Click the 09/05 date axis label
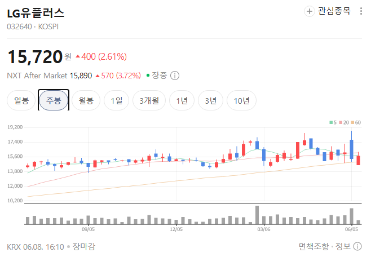Viewport: 371px width, 257px height. (89, 229)
